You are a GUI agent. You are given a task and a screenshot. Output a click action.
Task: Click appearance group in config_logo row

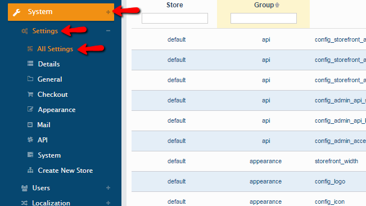point(265,182)
